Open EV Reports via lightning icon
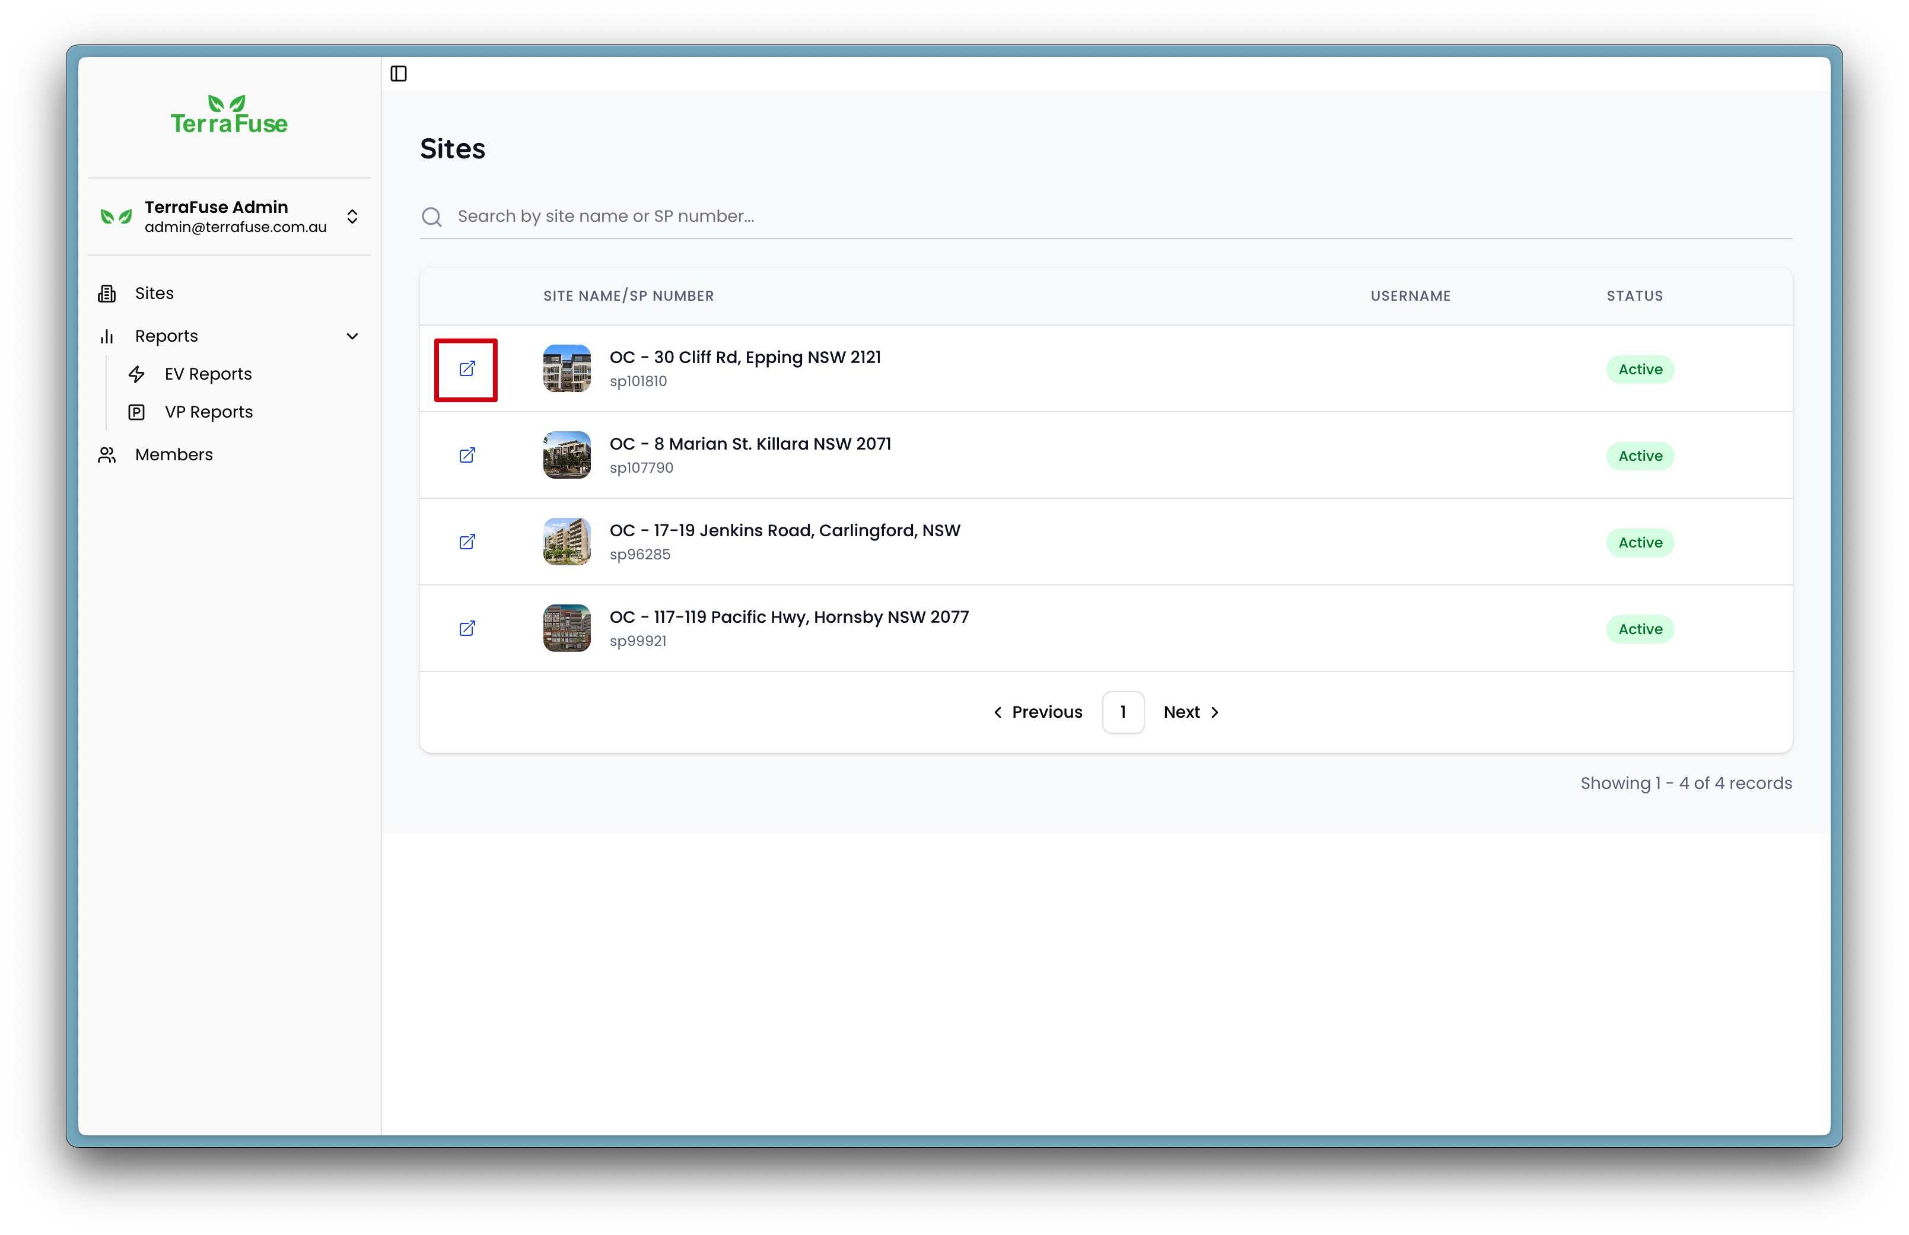This screenshot has height=1235, width=1909. tap(136, 374)
